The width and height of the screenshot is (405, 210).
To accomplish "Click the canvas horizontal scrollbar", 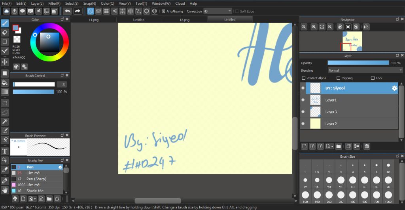I will (157, 201).
